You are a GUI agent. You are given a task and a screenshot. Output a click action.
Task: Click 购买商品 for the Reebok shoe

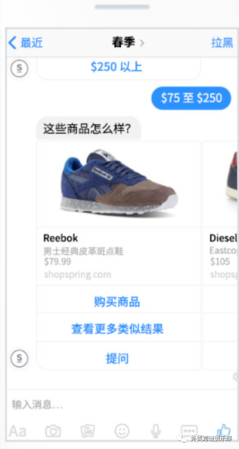[x=118, y=301]
